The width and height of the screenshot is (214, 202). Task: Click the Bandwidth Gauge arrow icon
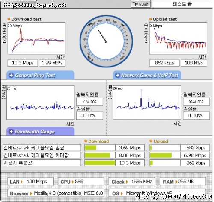pyautogui.click(x=11, y=132)
